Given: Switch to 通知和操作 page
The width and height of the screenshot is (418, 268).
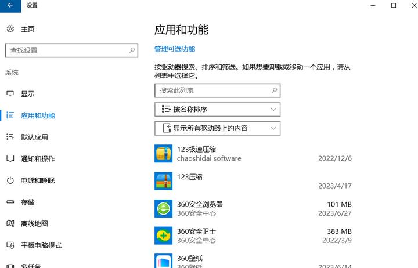Looking at the screenshot, I should (38, 159).
